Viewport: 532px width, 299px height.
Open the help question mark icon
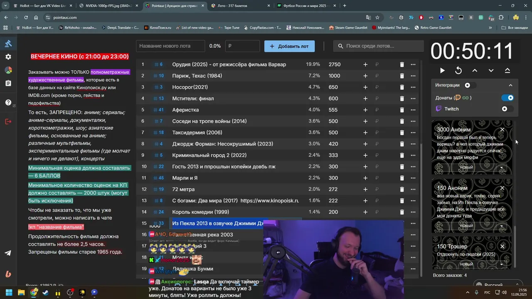(x=8, y=103)
